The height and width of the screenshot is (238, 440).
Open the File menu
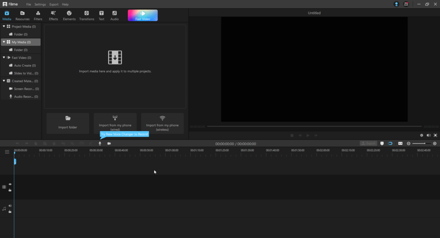29,4
